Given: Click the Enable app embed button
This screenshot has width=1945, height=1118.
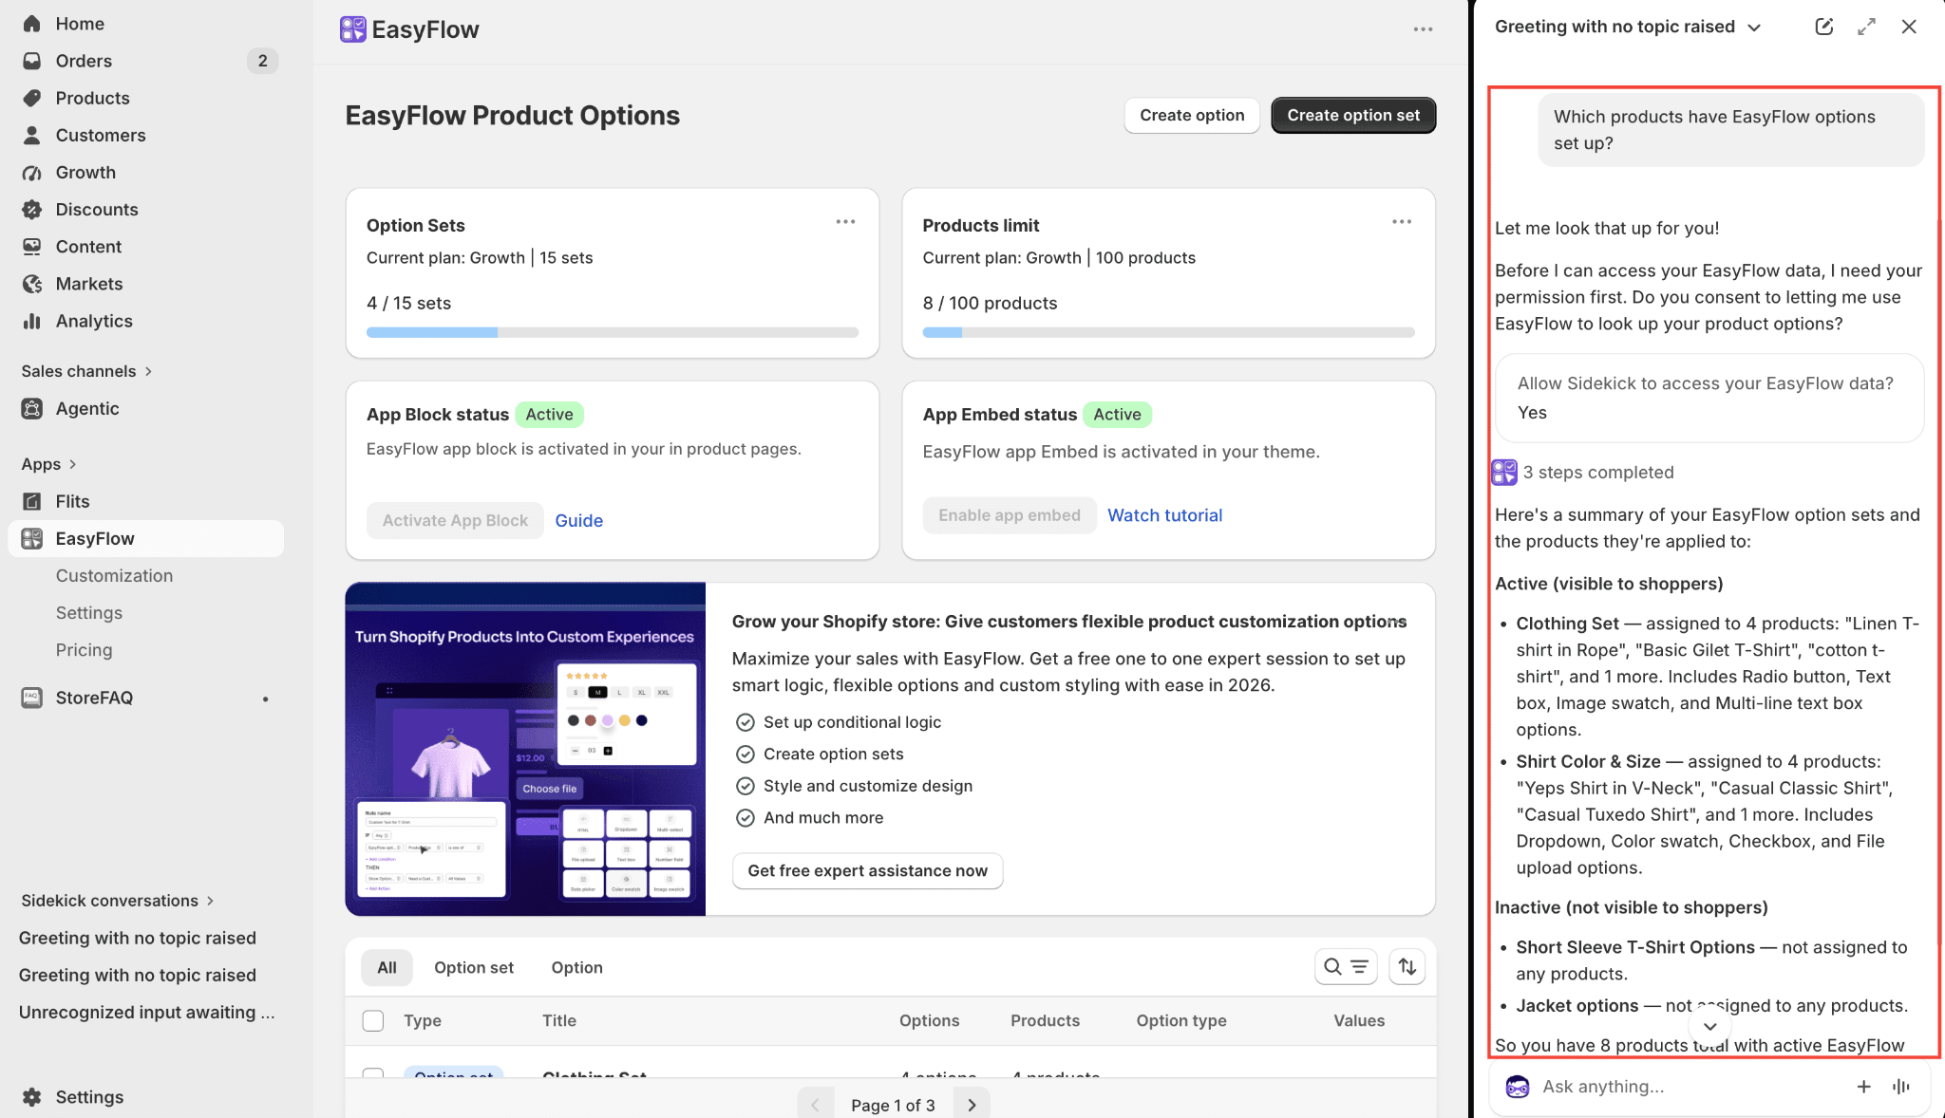Looking at the screenshot, I should click(1009, 515).
